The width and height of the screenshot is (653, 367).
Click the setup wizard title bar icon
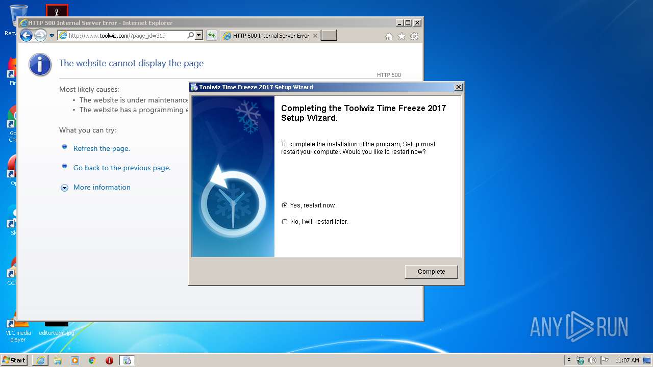click(194, 87)
